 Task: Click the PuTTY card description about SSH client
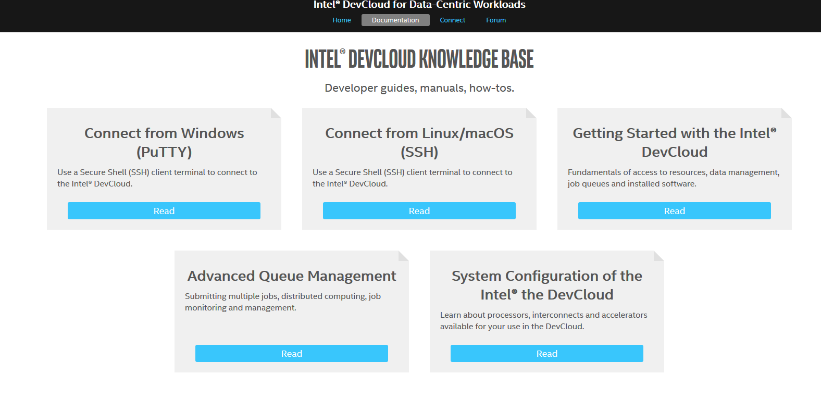coord(157,178)
